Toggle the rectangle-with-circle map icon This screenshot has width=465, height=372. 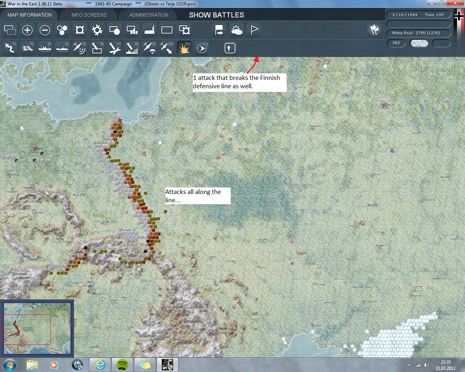point(114,30)
